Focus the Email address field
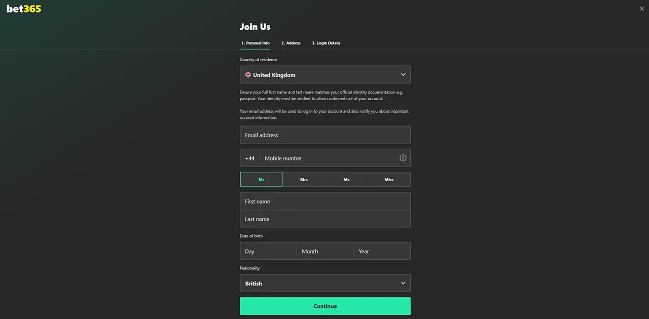This screenshot has width=649, height=319. [x=324, y=135]
